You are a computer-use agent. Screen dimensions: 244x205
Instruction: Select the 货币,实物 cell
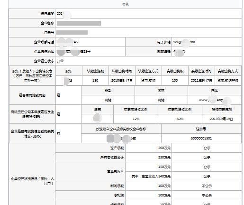click(148, 81)
